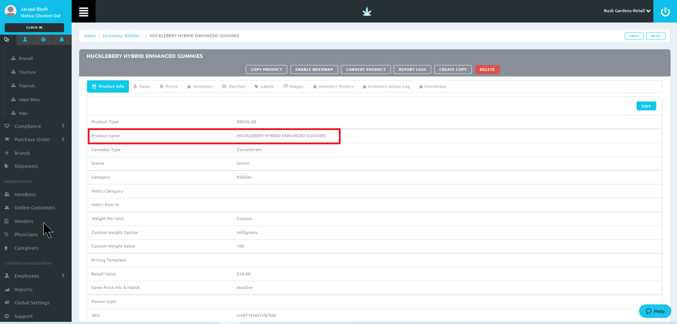Click Next to view the following product
Image resolution: width=677 pixels, height=324 pixels.
pyautogui.click(x=655, y=36)
